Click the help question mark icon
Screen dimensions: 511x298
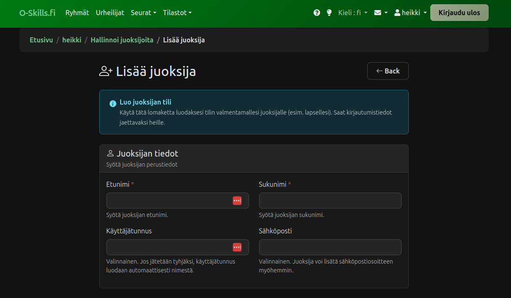point(316,13)
